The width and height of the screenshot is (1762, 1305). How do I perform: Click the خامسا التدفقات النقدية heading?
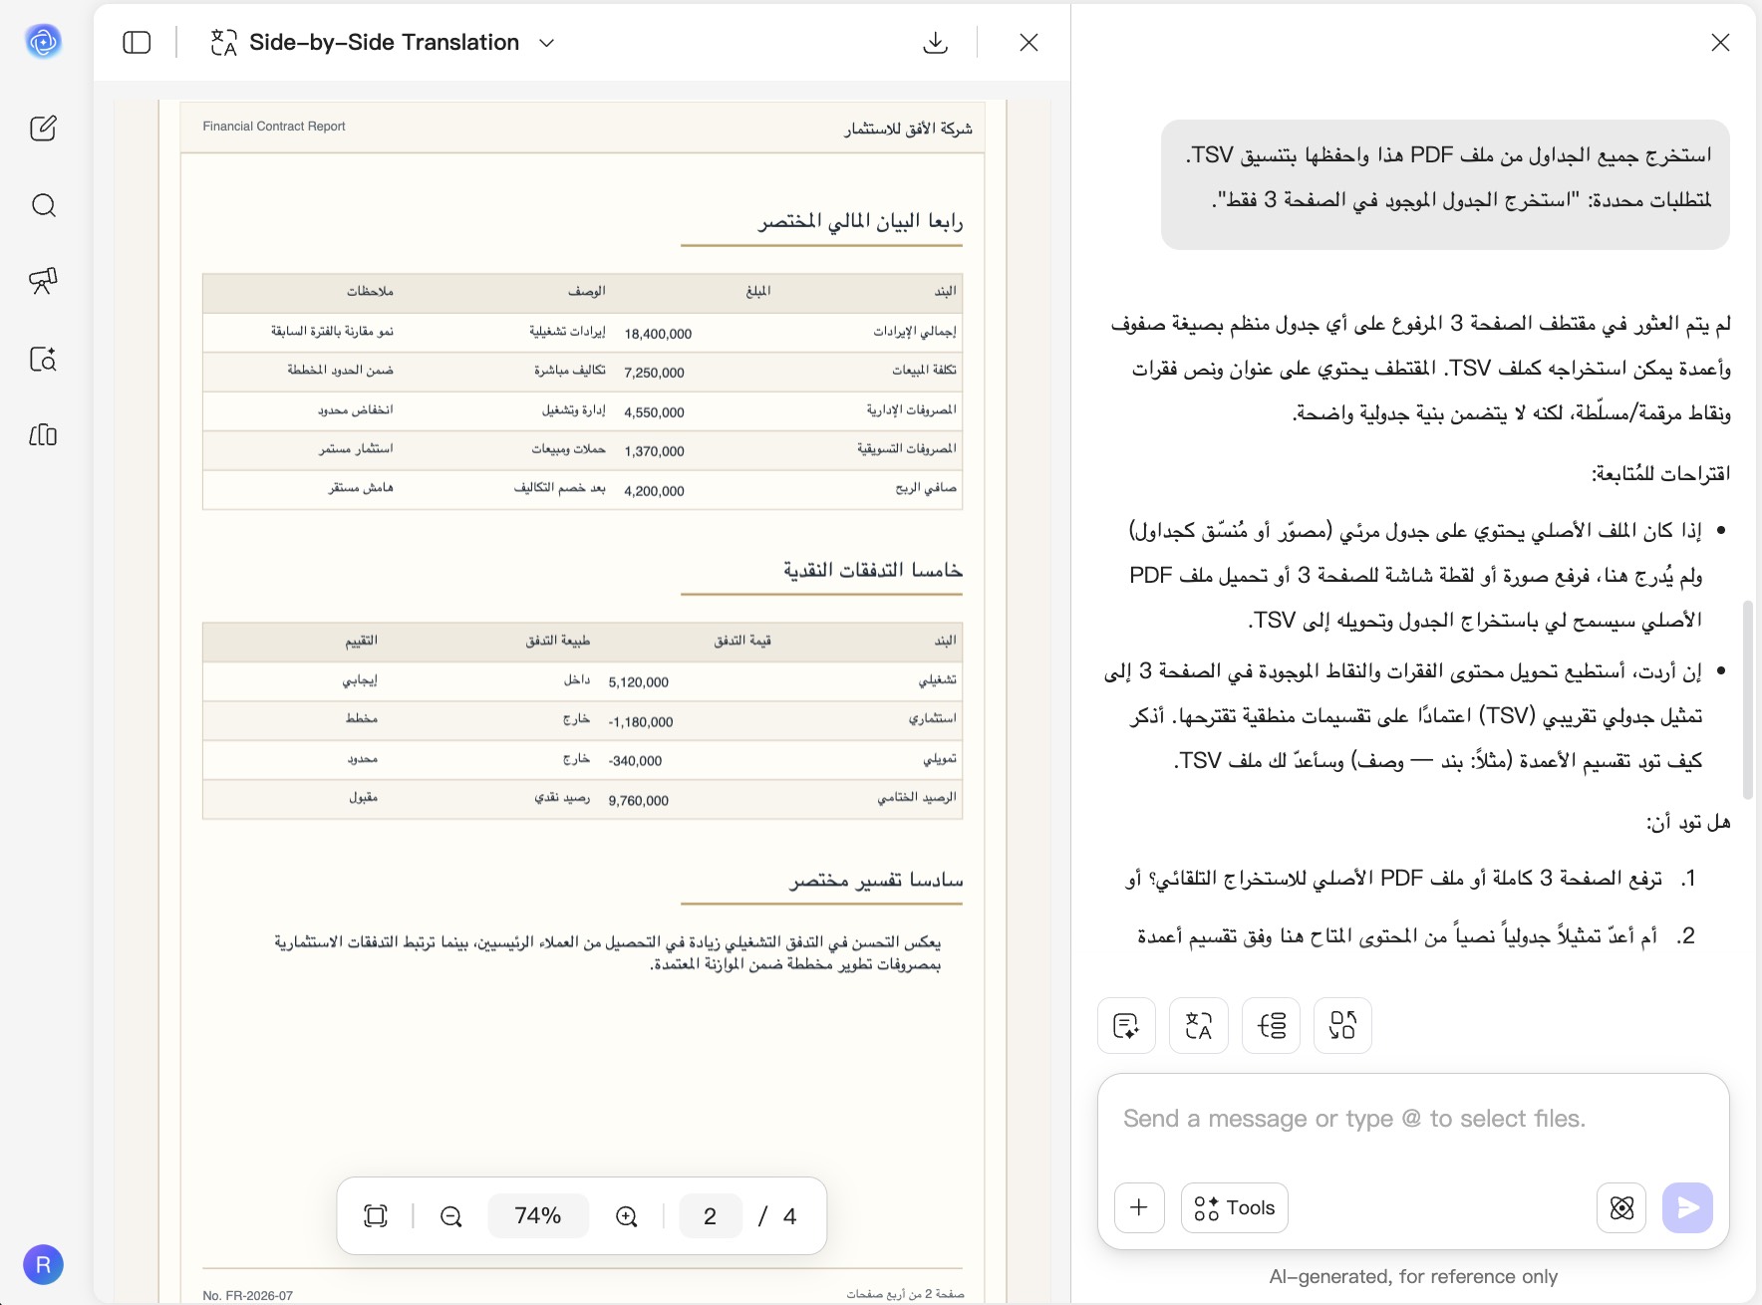click(x=872, y=570)
